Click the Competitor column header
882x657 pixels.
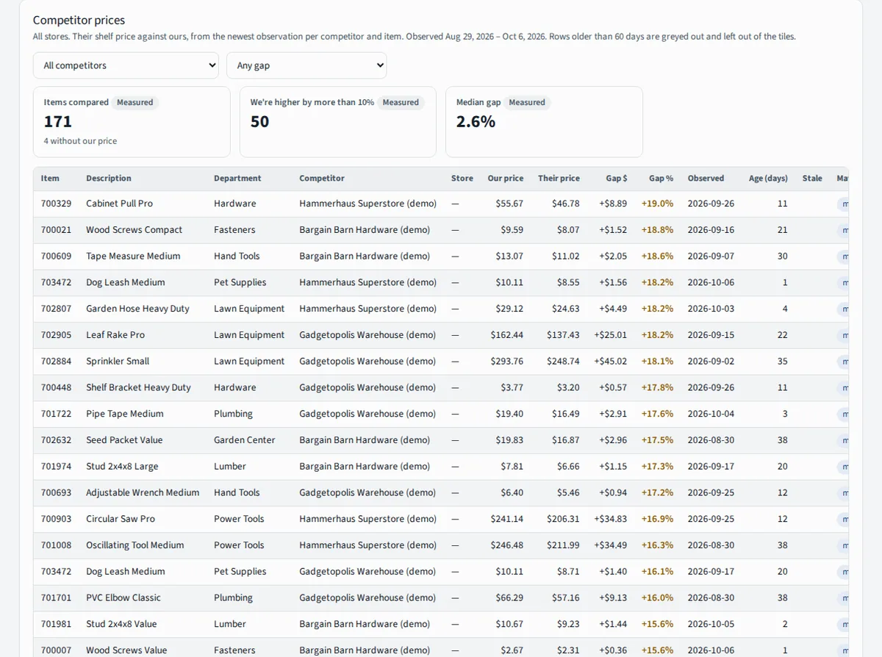pyautogui.click(x=322, y=179)
